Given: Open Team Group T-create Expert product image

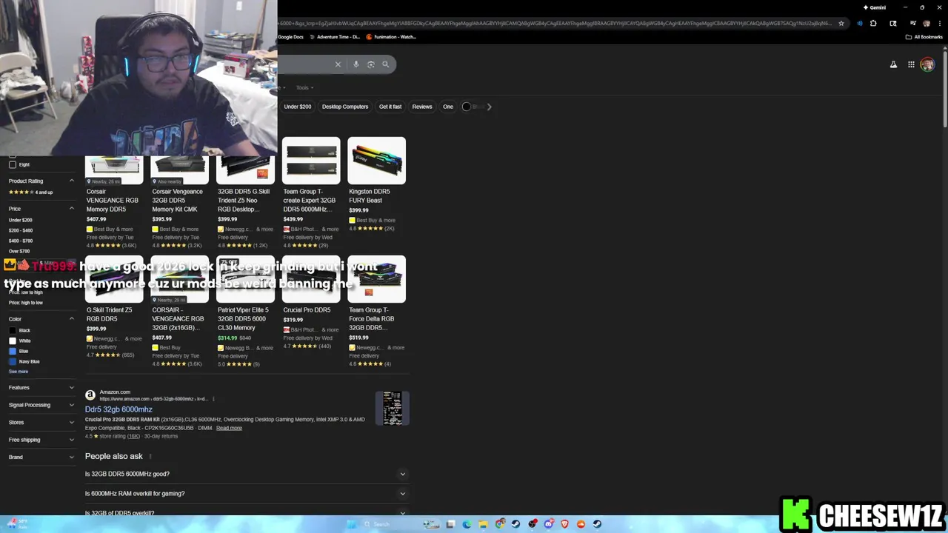Looking at the screenshot, I should point(311,161).
